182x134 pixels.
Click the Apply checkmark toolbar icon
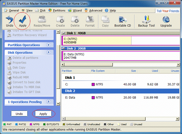point(23,21)
